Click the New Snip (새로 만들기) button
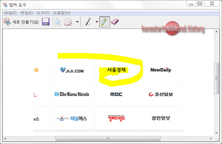 (21, 22)
